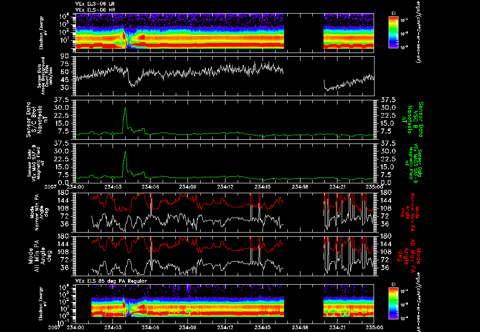Select the 'VEx ELS 85 deg PA Regular' panel title
Screen dimensions: 480x332
[111, 281]
